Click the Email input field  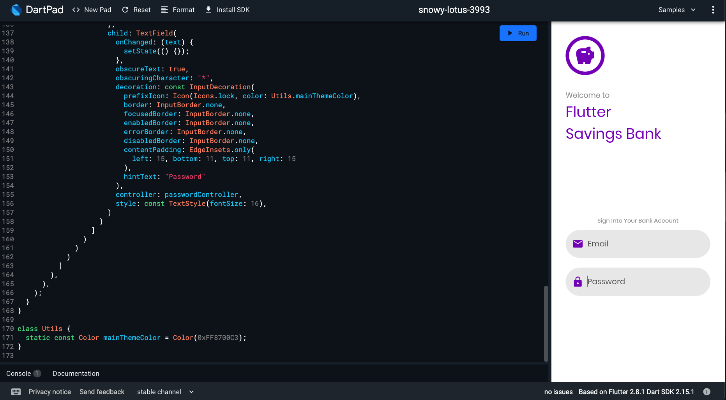(x=638, y=244)
